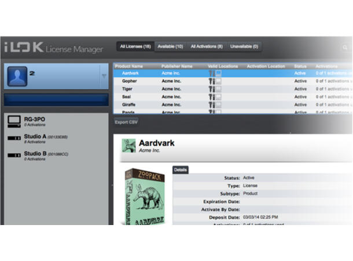This screenshot has width=353, height=261.
Task: Select the RG-3PO computer icon
Action: point(14,122)
